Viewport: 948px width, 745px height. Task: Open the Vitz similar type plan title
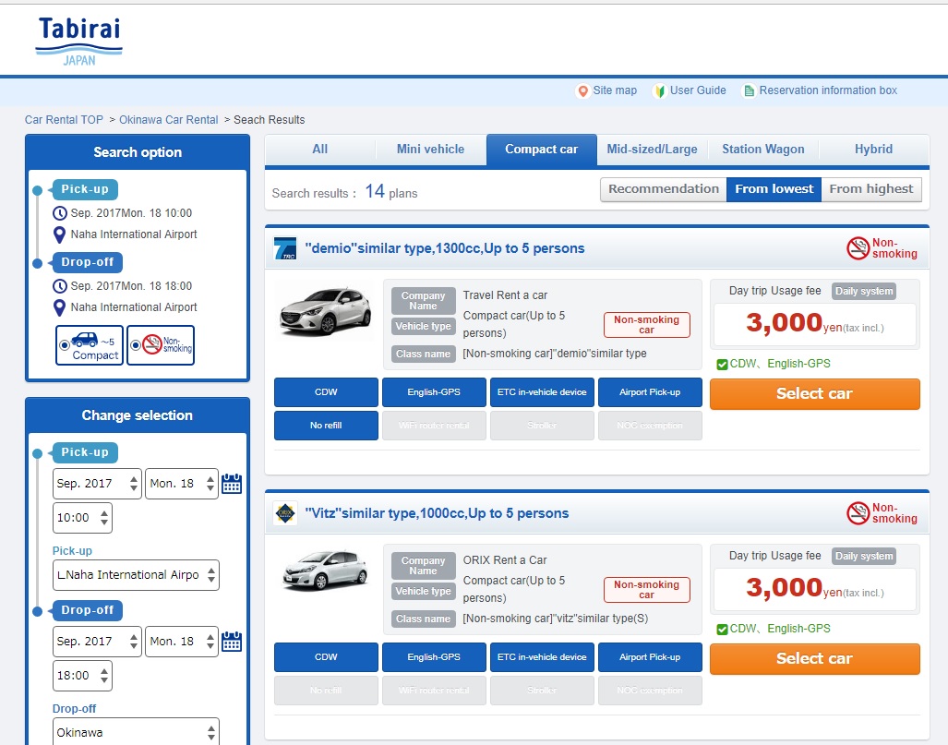tap(437, 513)
